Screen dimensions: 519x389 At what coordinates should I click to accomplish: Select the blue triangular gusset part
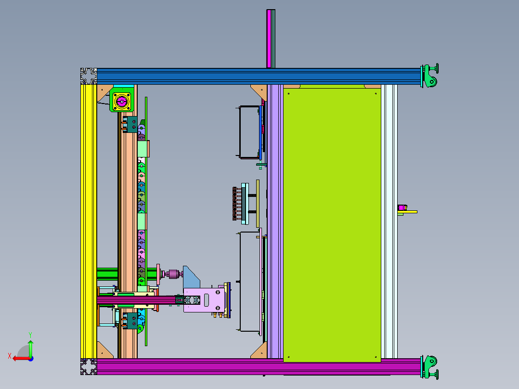click(x=191, y=277)
